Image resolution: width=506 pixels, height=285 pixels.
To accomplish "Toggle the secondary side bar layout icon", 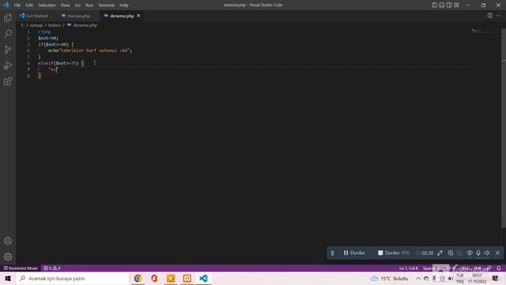I will [449, 6].
